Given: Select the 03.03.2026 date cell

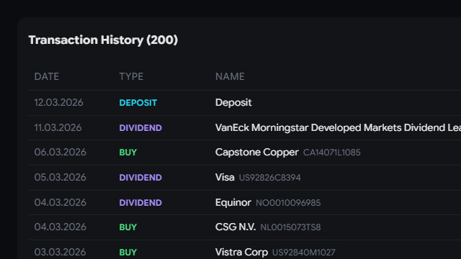Looking at the screenshot, I should [x=60, y=253].
